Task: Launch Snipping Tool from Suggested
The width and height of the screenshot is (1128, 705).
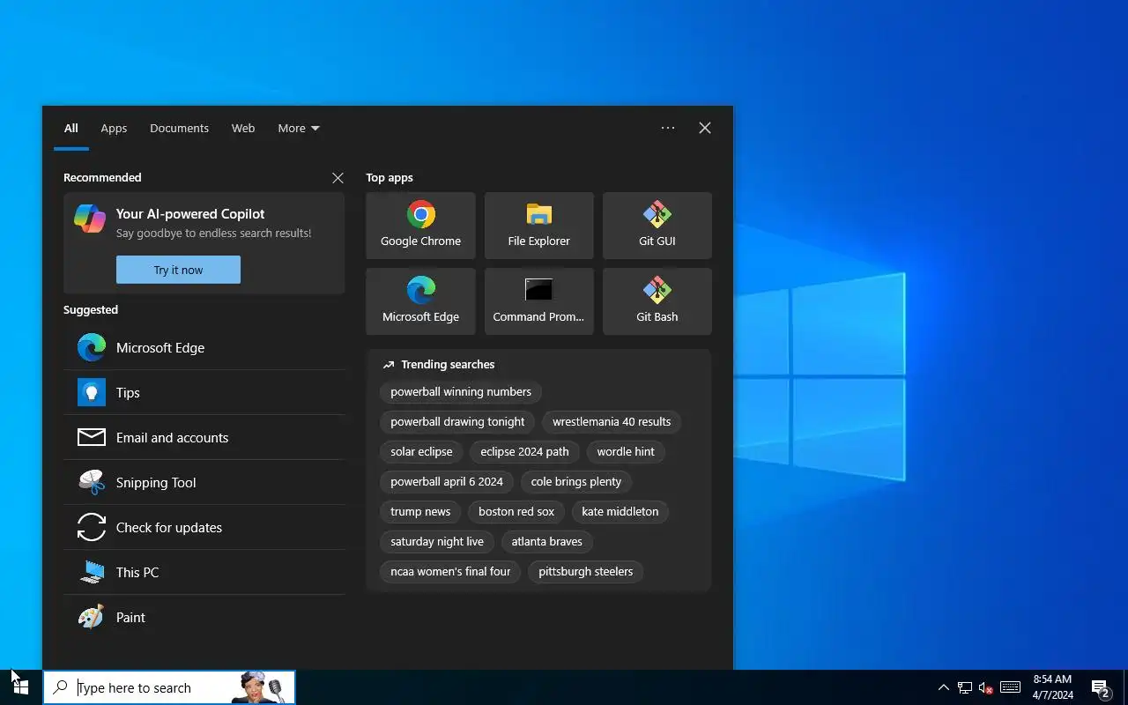Action: 204,482
